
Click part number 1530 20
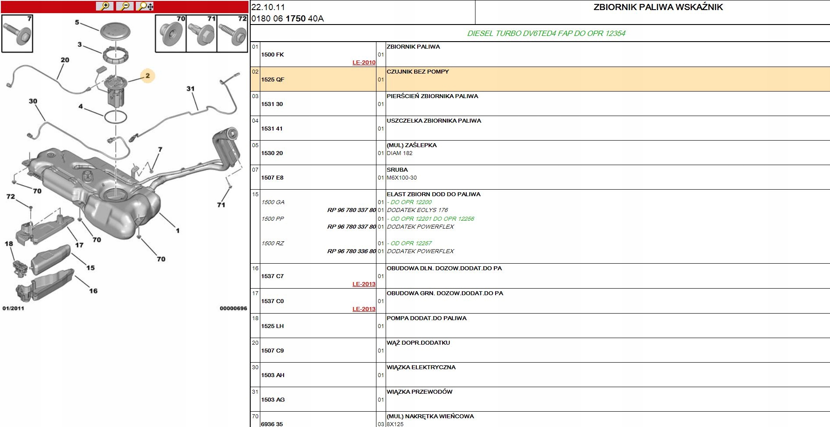click(x=272, y=153)
